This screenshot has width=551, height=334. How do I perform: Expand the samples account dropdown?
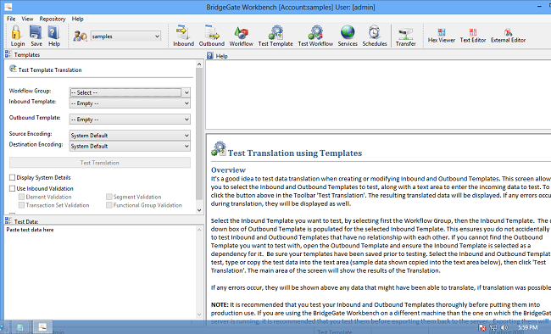click(157, 36)
